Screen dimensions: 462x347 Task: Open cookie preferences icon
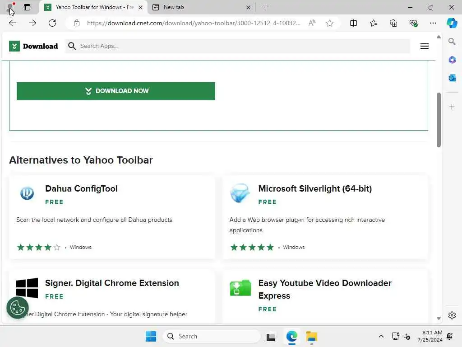18,308
